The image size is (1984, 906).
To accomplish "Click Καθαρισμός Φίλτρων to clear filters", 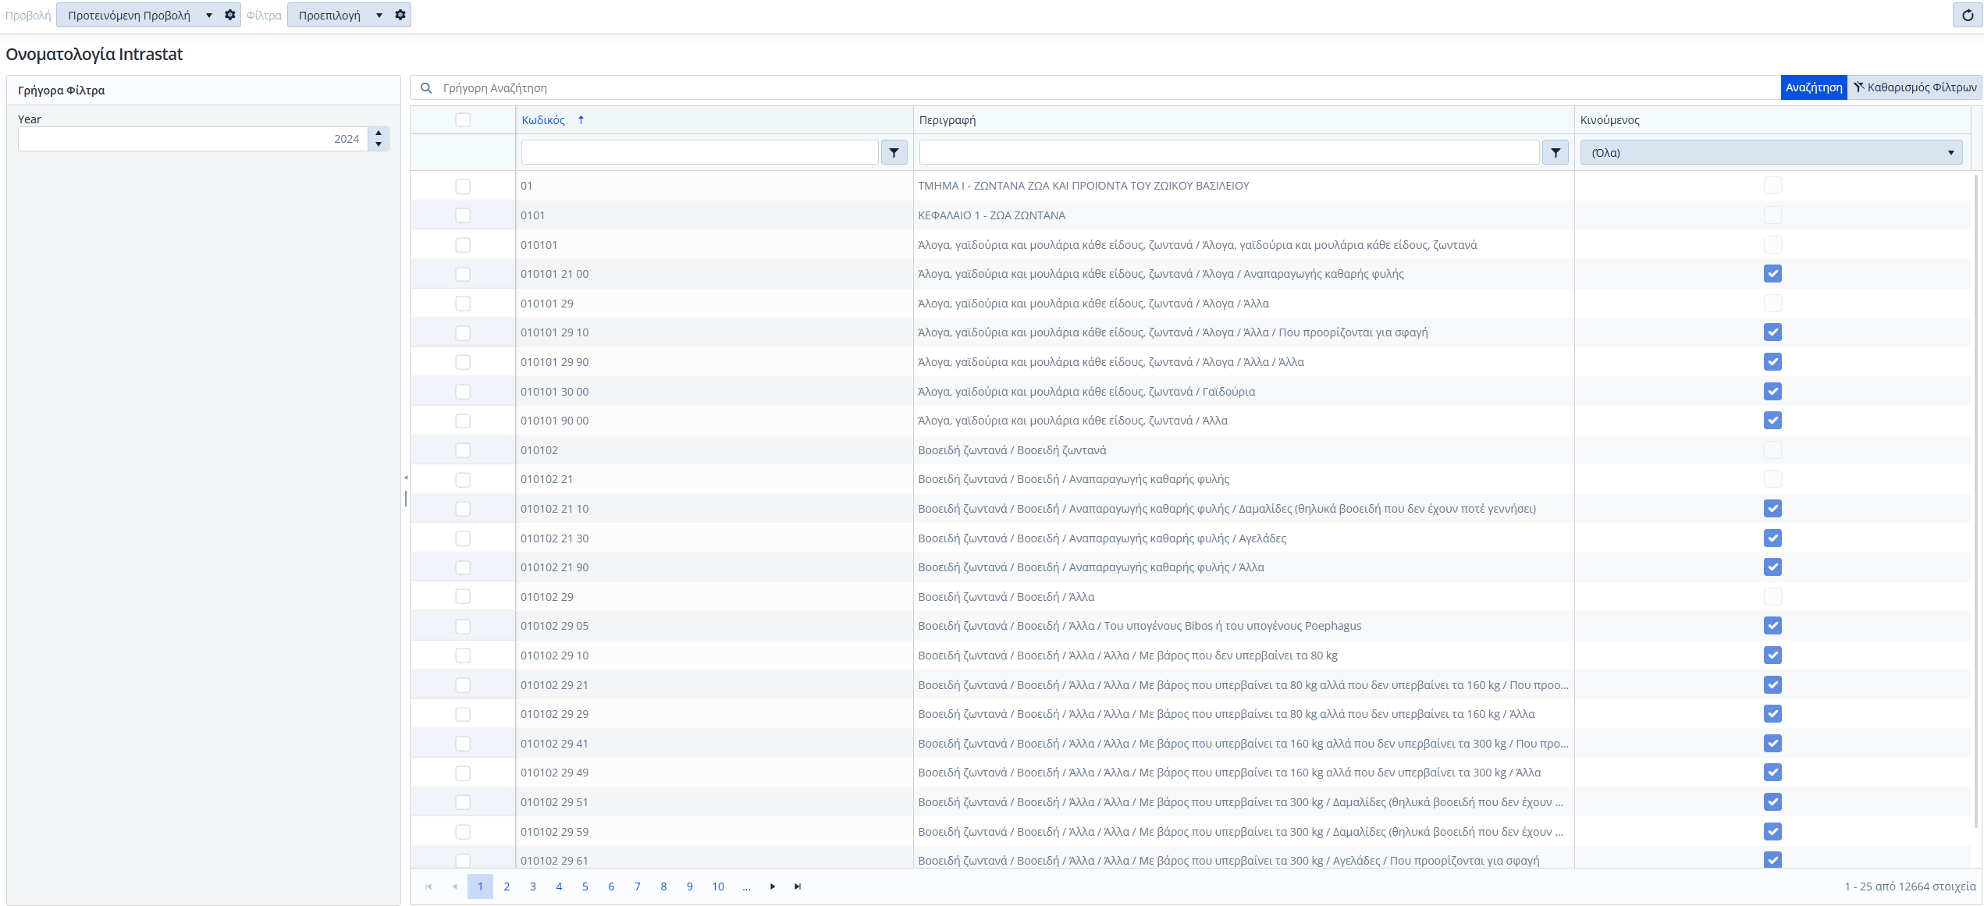I will 1915,87.
